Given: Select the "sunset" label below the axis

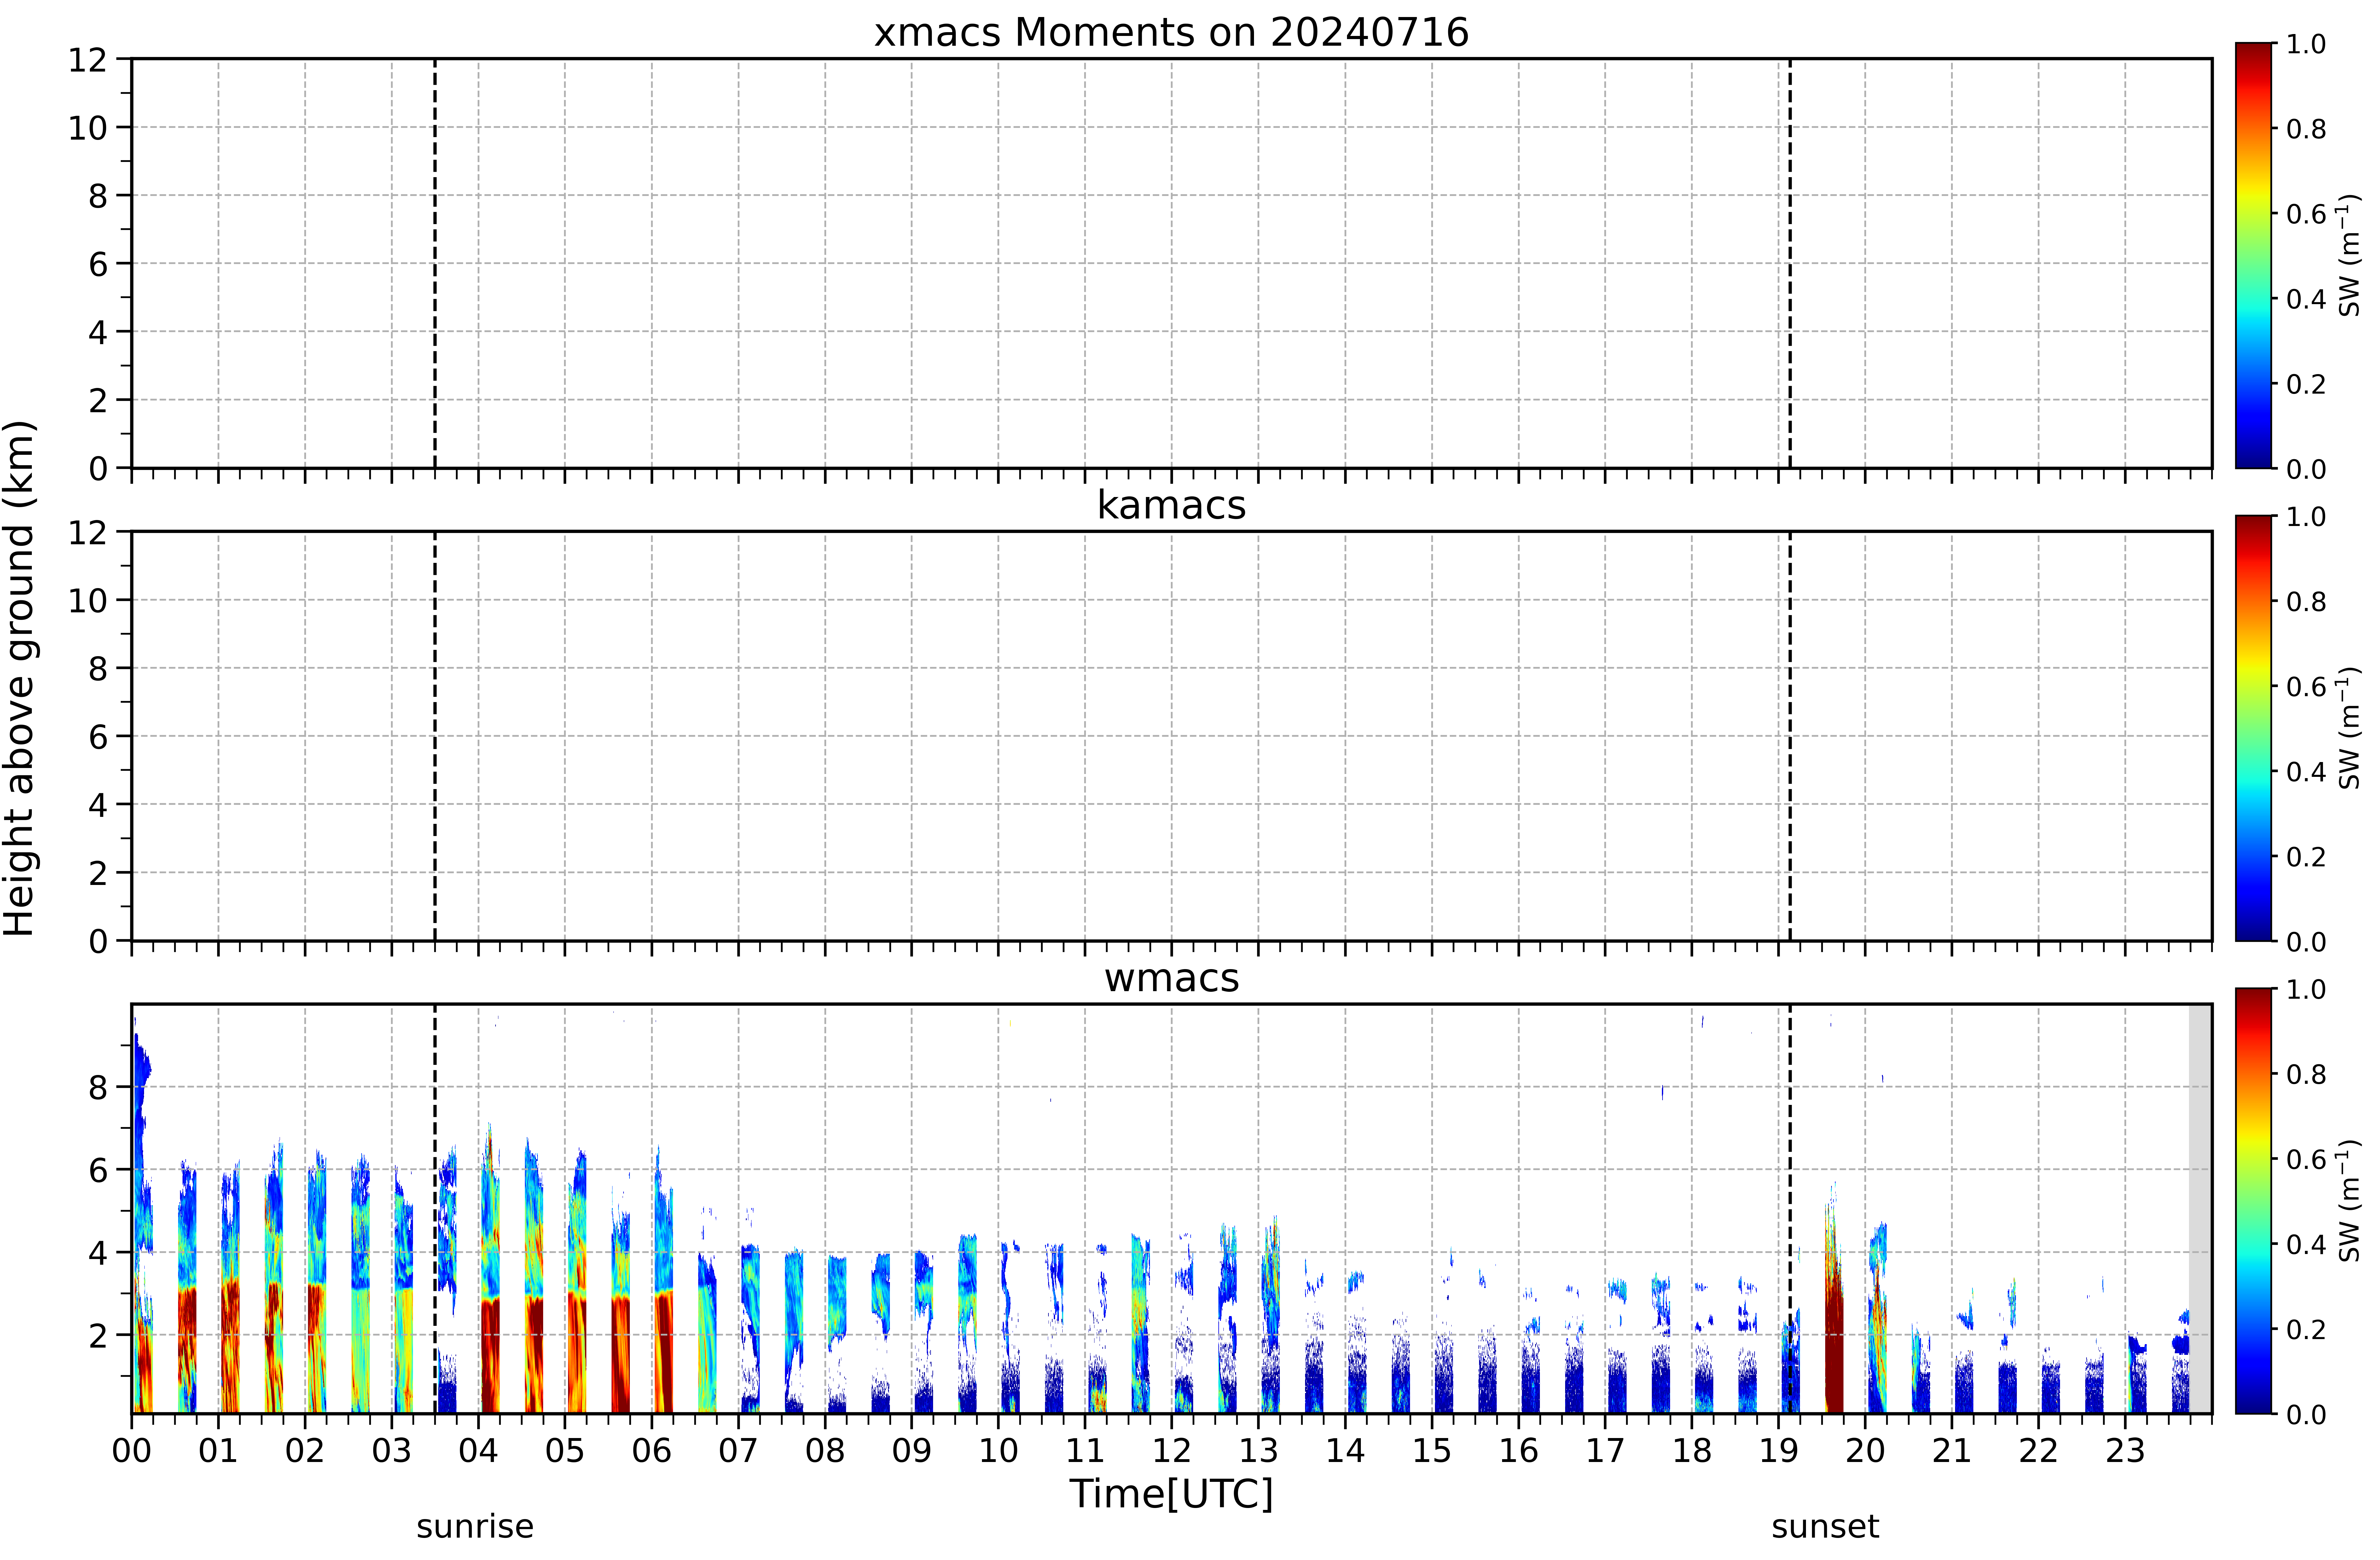Looking at the screenshot, I should coord(1825,1527).
